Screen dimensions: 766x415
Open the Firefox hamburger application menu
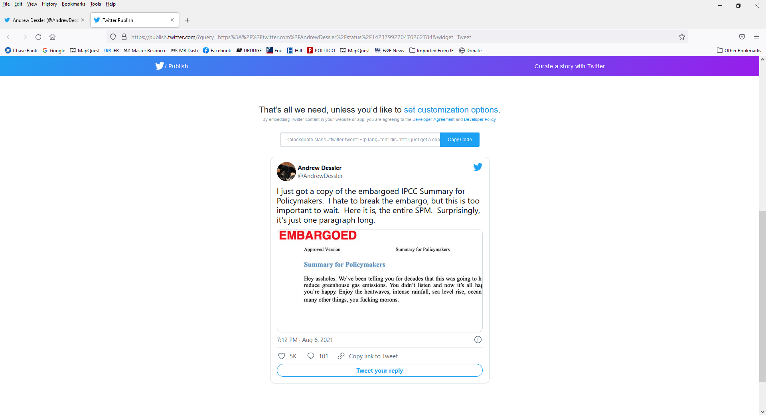click(756, 37)
